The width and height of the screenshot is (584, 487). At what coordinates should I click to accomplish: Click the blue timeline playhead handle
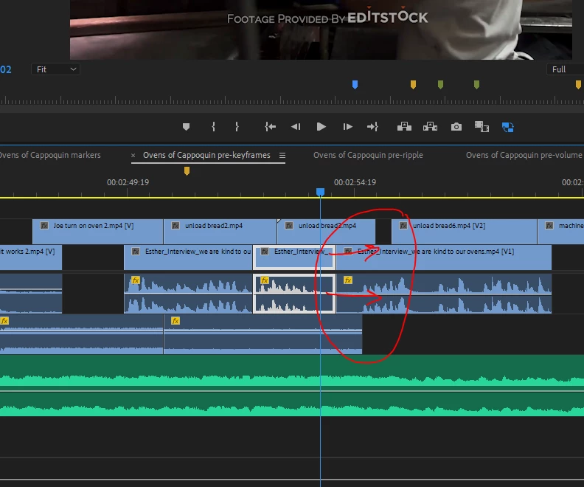click(x=320, y=192)
